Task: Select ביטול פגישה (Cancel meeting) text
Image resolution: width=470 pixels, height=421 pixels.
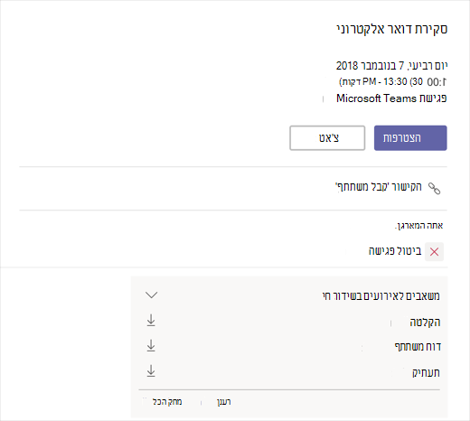Action: 395,250
